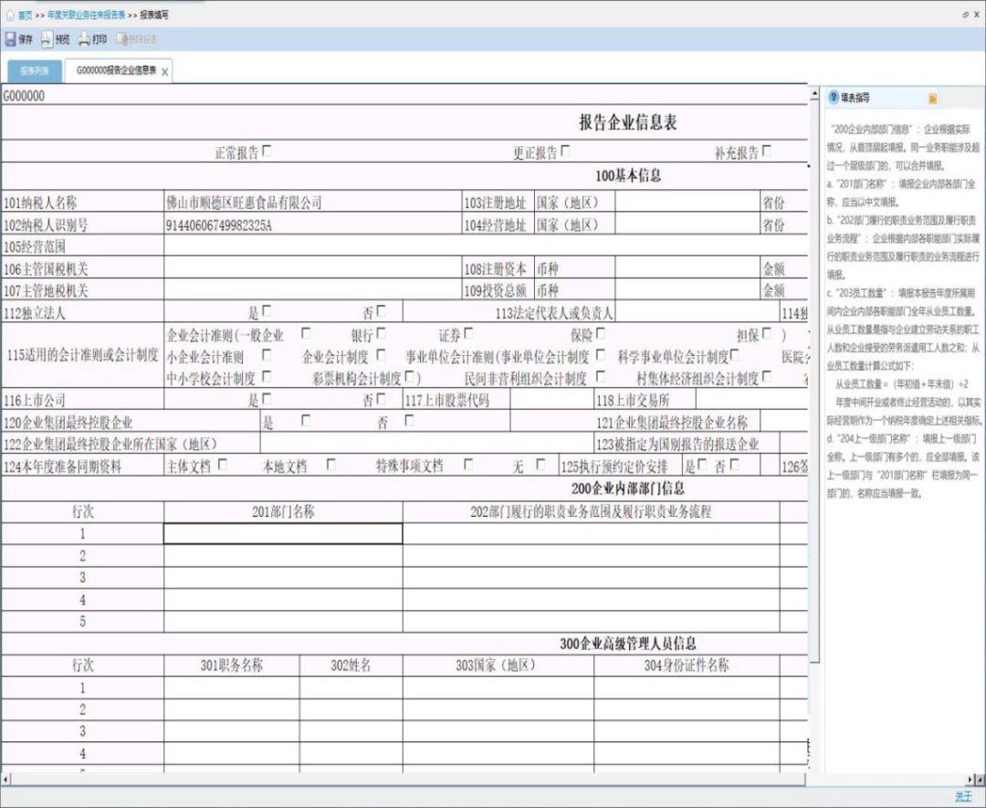Screen dimensions: 986x808
Task: Tick the 主体文档 checkbox
Action: point(223,464)
